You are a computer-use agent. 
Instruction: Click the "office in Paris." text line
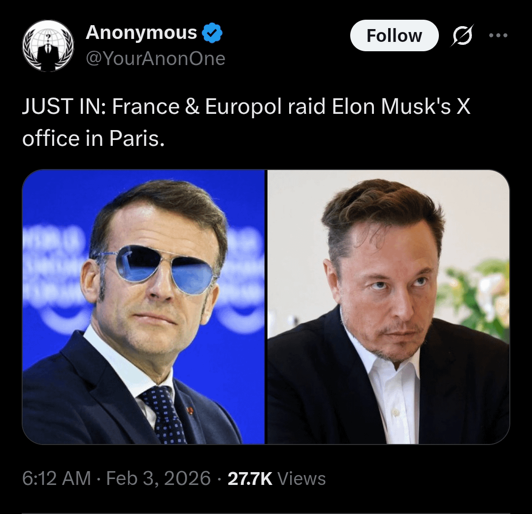pos(93,138)
